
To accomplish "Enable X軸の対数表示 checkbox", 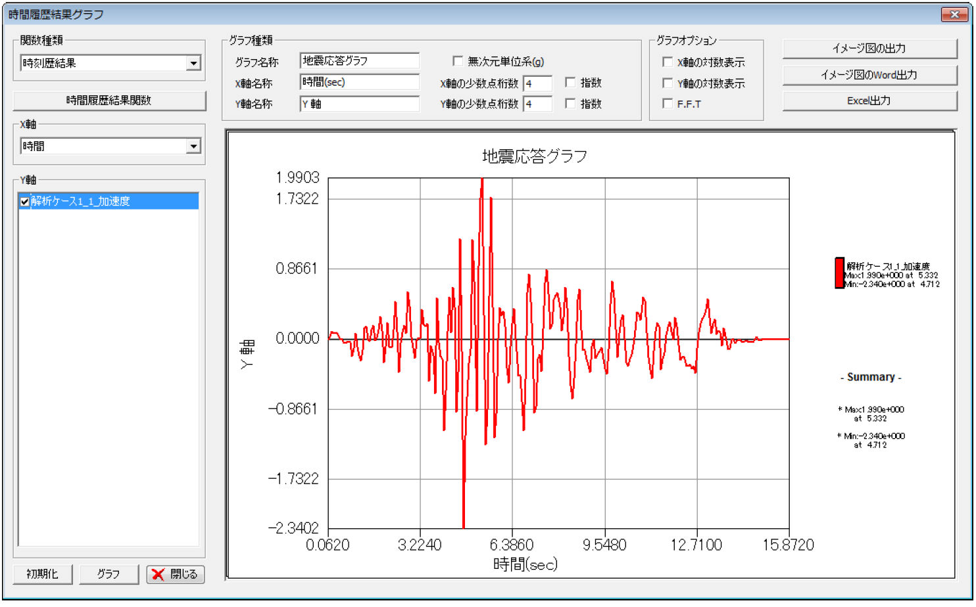I will click(x=668, y=62).
